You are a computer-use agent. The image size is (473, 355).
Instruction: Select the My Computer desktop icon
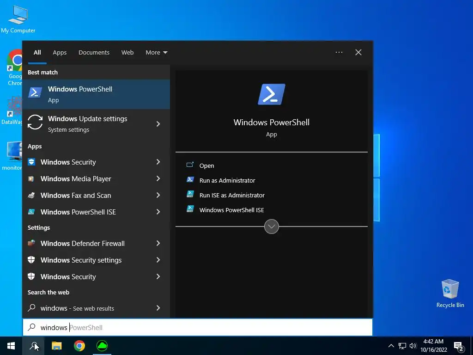pos(18,19)
